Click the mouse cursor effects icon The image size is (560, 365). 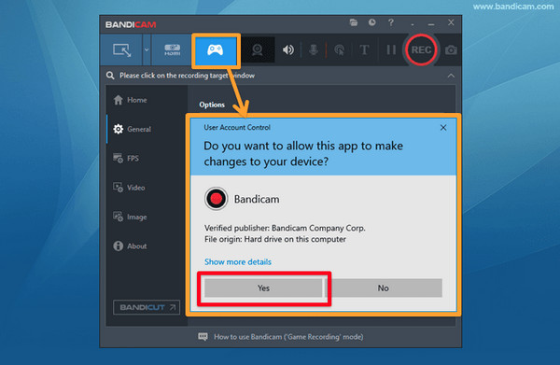tap(340, 50)
